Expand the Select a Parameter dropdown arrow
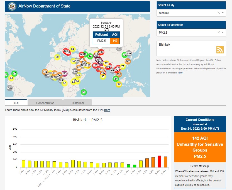Image resolution: width=232 pixels, height=190 pixels. coord(223,33)
